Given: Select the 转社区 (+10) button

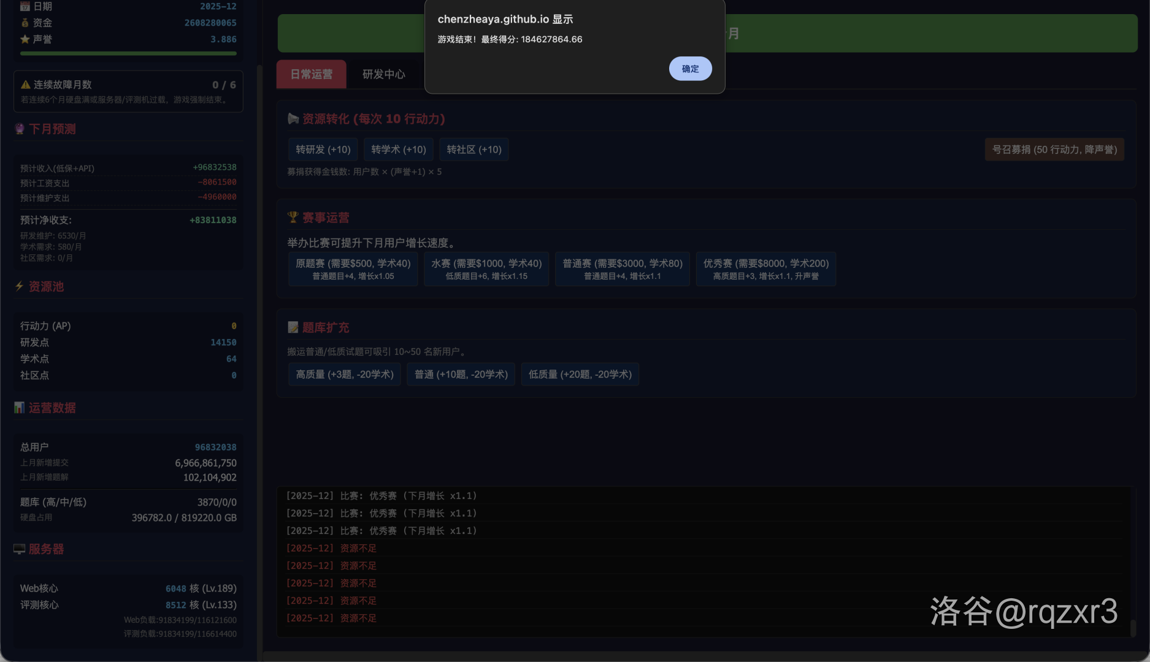Looking at the screenshot, I should point(473,150).
